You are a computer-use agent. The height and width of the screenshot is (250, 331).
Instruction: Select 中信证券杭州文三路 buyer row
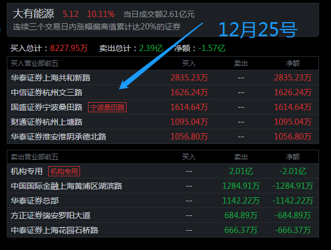coord(163,92)
